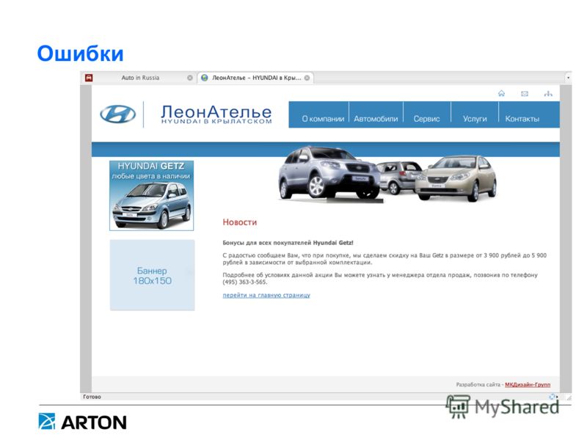
Task: Close the ЛеонАтелье HYUNDAI tab
Action: [x=307, y=78]
